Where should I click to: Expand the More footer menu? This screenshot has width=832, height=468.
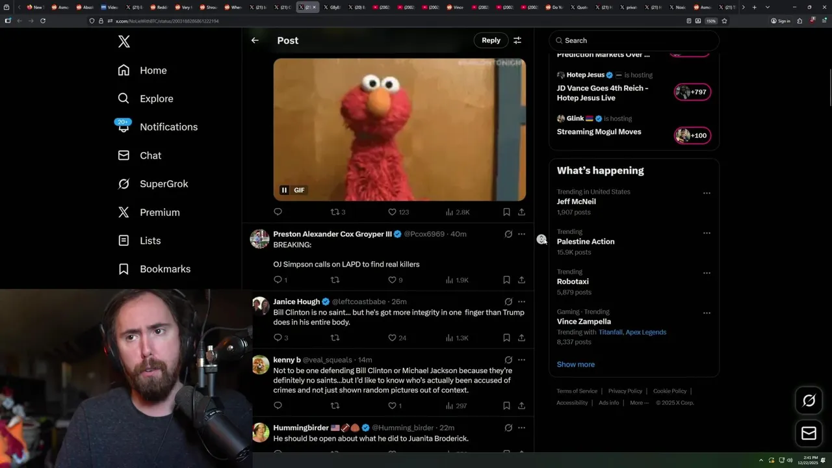pos(639,403)
